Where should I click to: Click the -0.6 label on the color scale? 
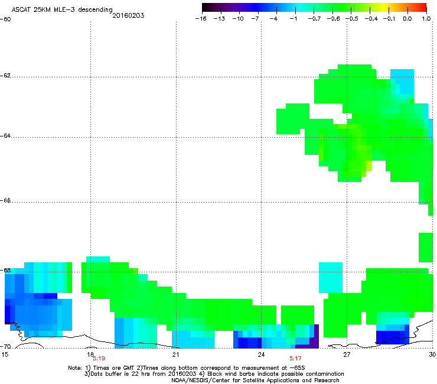point(333,19)
